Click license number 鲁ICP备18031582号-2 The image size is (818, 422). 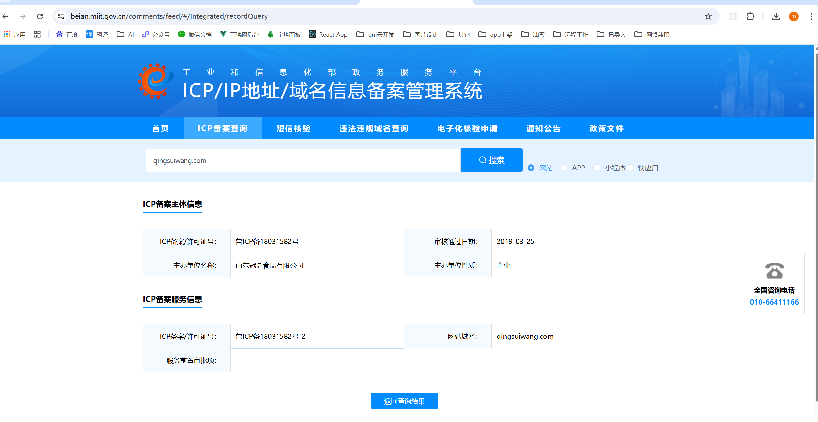coord(270,336)
